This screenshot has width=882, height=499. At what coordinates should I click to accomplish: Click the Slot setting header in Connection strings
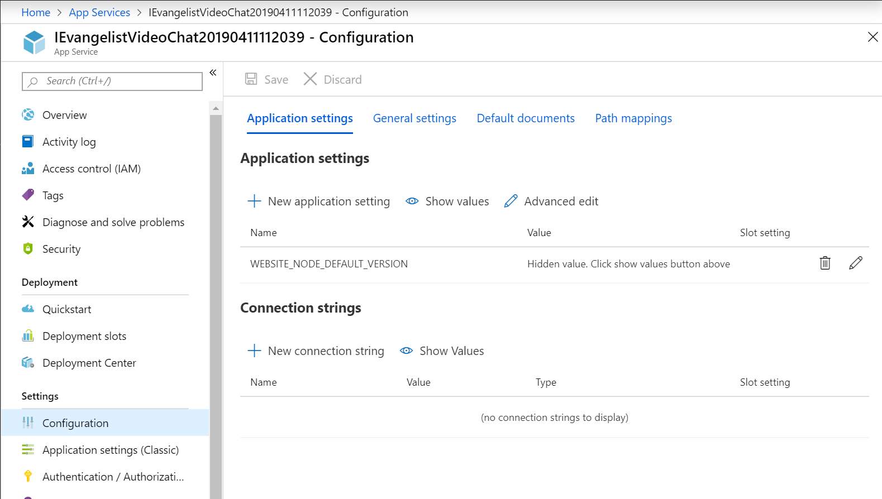tap(765, 382)
